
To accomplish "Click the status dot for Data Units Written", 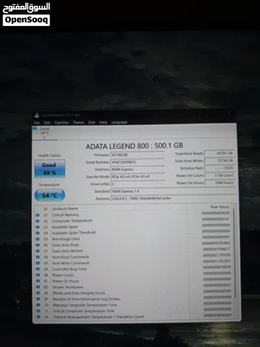I will (x=38, y=251).
